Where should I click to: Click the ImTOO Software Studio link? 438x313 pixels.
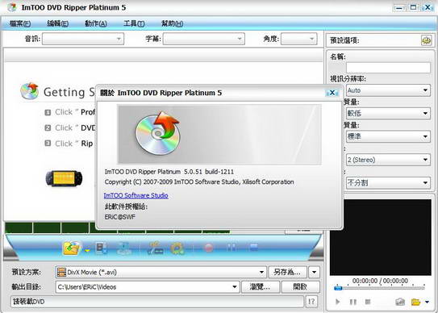click(x=136, y=195)
